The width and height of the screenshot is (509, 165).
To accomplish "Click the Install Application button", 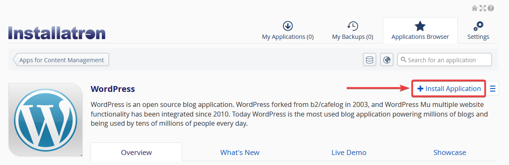I will pos(449,89).
